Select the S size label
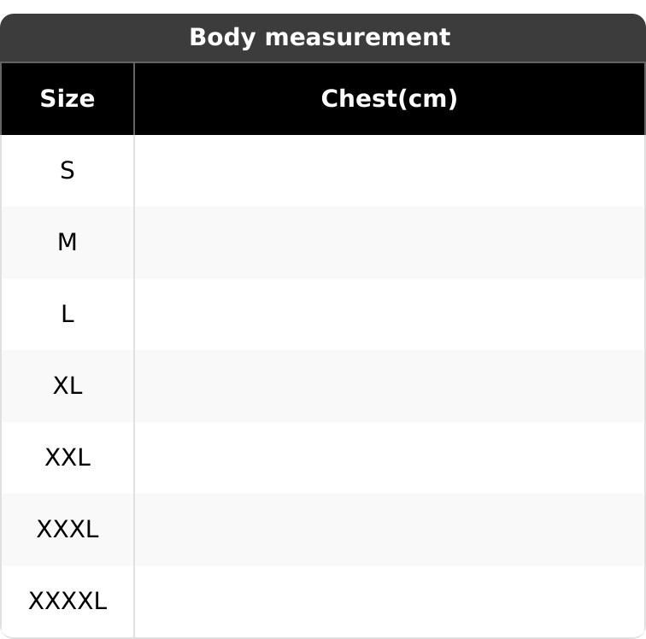 68,171
